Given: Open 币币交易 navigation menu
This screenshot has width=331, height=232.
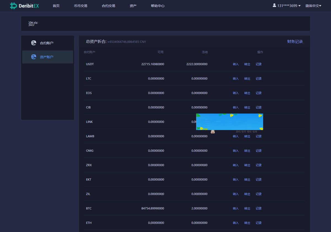Looking at the screenshot, I should [x=81, y=6].
